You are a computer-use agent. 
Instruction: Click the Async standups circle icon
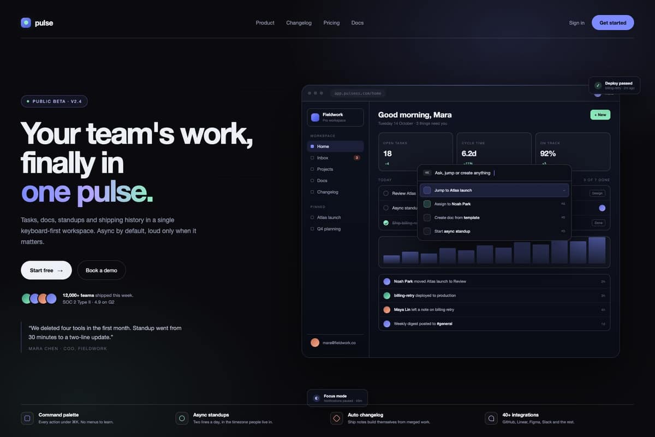(x=182, y=418)
